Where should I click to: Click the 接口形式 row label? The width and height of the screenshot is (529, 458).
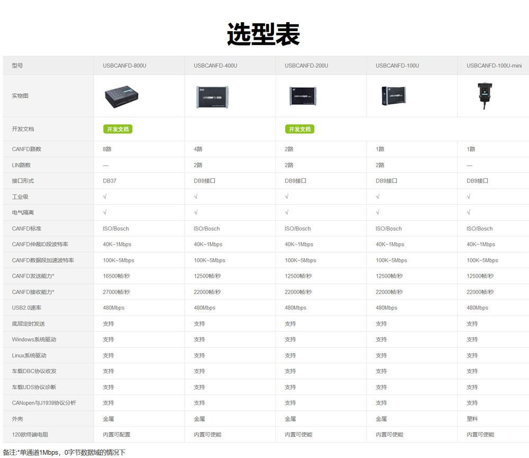click(23, 181)
